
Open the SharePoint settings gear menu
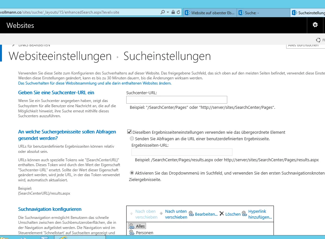(x=315, y=25)
